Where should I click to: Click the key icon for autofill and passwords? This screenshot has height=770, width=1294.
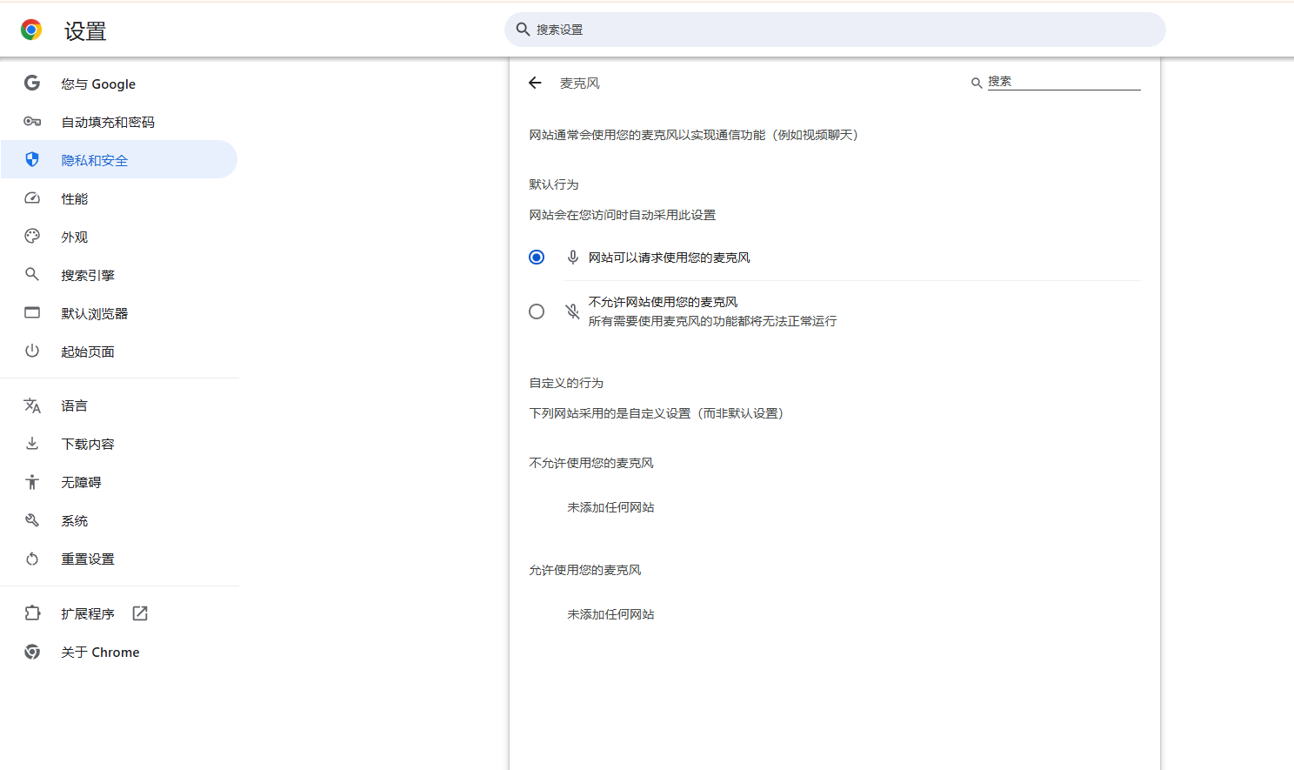click(32, 122)
